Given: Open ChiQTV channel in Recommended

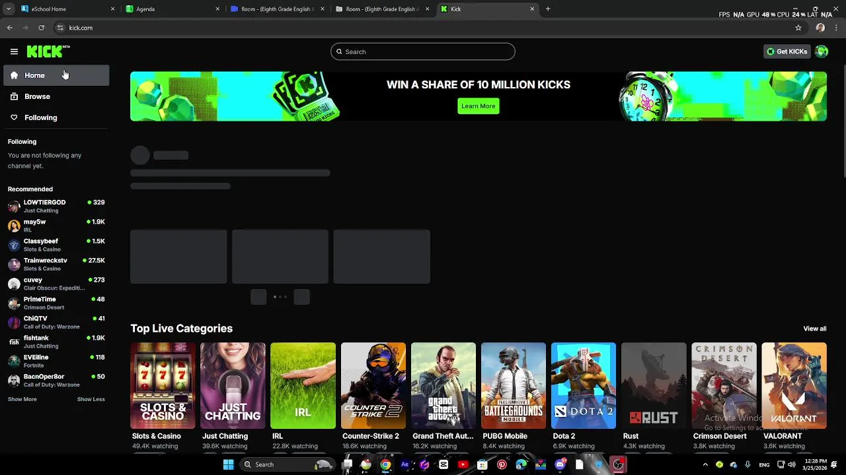Looking at the screenshot, I should point(56,323).
